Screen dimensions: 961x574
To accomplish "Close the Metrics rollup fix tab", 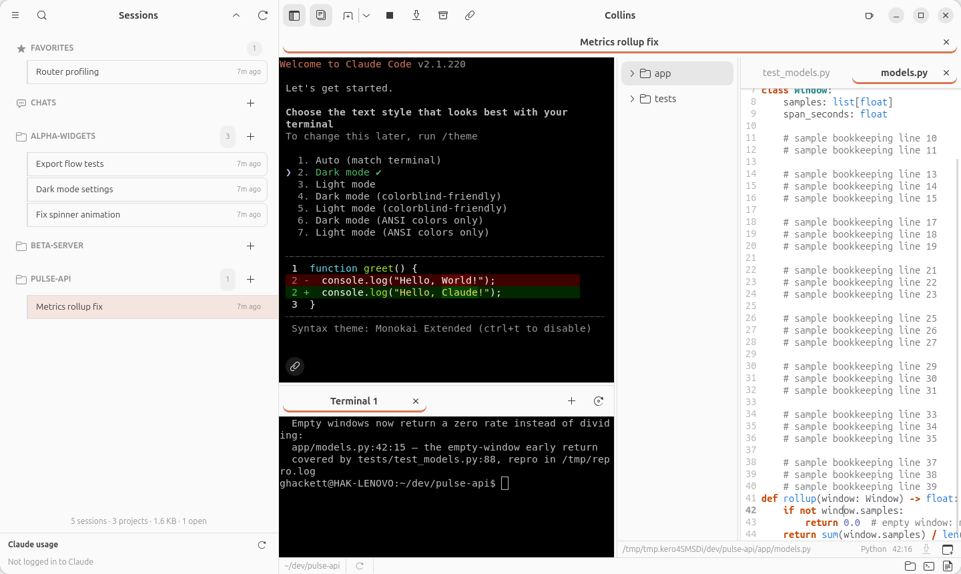I will click(946, 42).
